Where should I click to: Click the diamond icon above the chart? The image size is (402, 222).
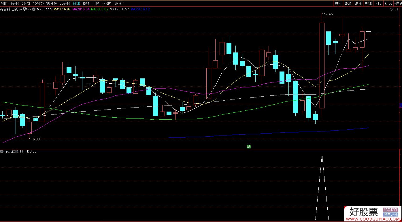391,10
